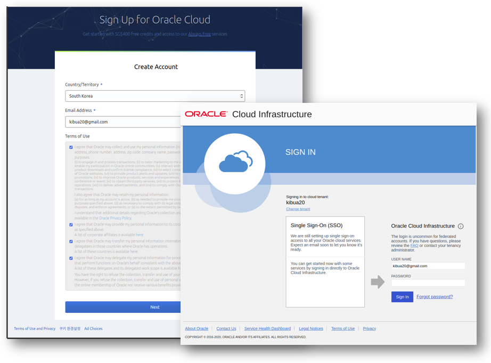This screenshot has height=363, width=491.
Task: Open the Country/Territory dropdown showing South Korea
Action: [x=155, y=96]
